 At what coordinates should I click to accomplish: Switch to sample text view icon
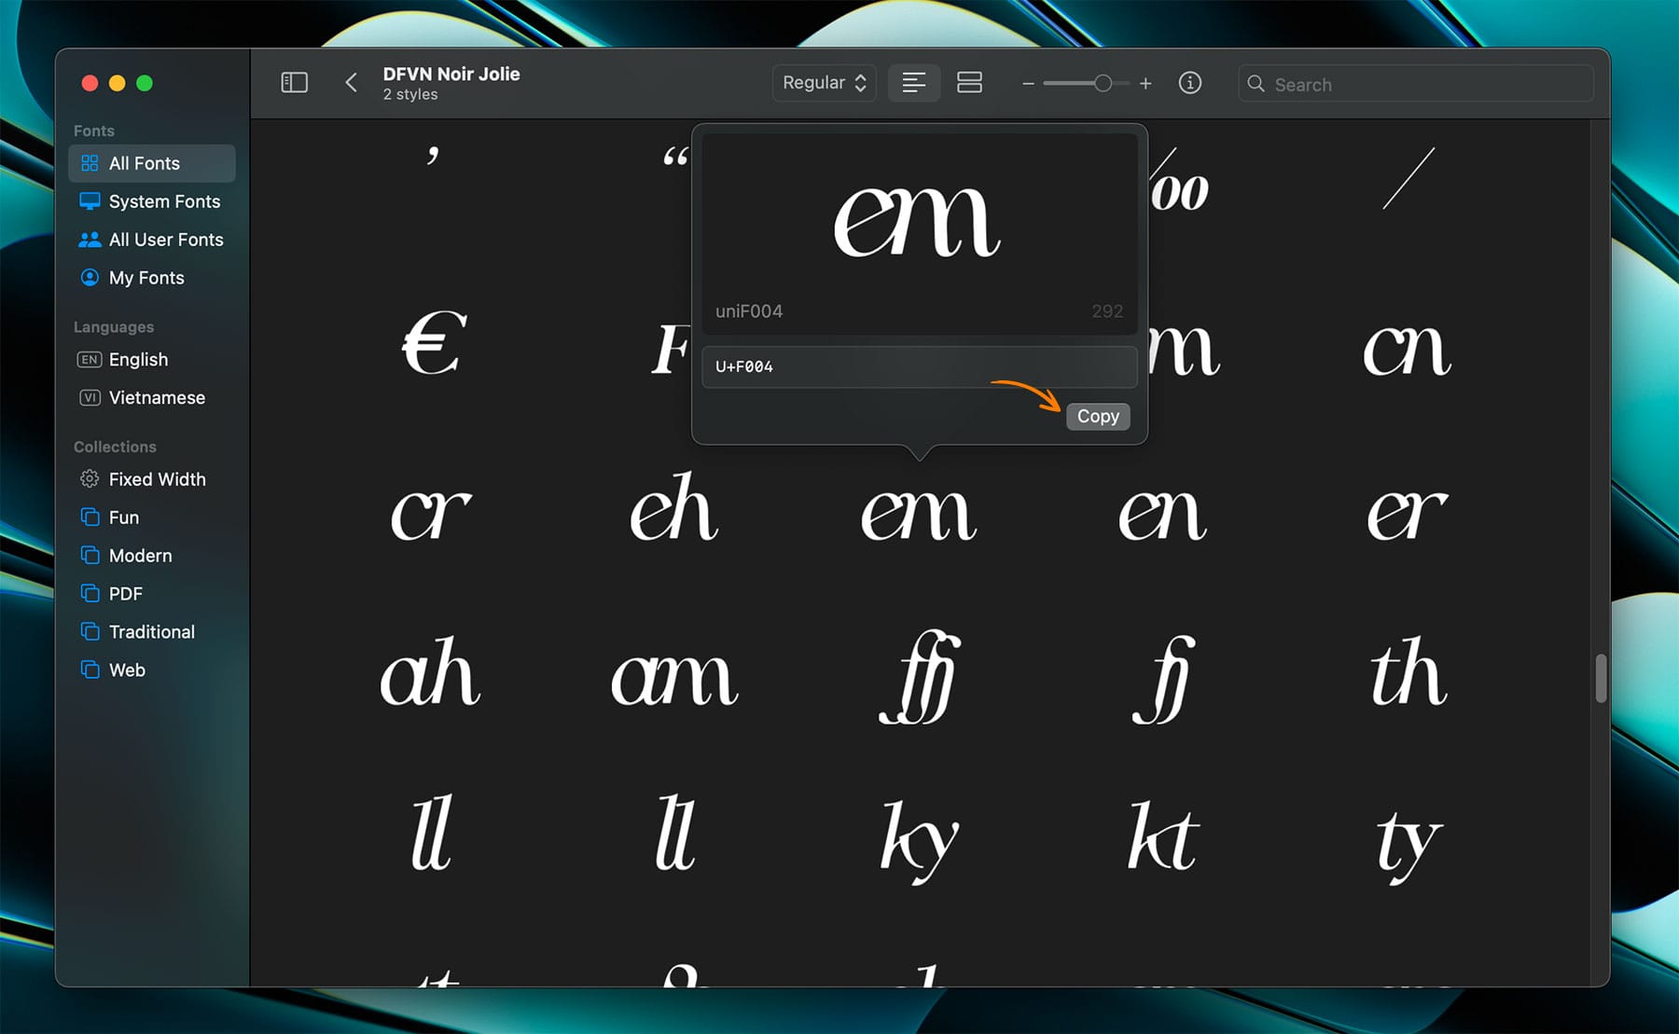[913, 83]
